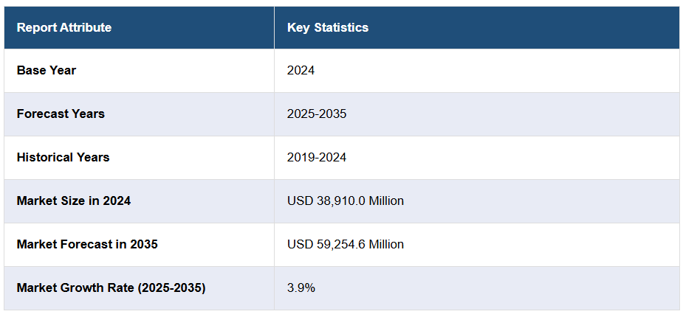This screenshot has height=317, width=683.
Task: Click the "Report Attribute" column header
Action: point(64,28)
